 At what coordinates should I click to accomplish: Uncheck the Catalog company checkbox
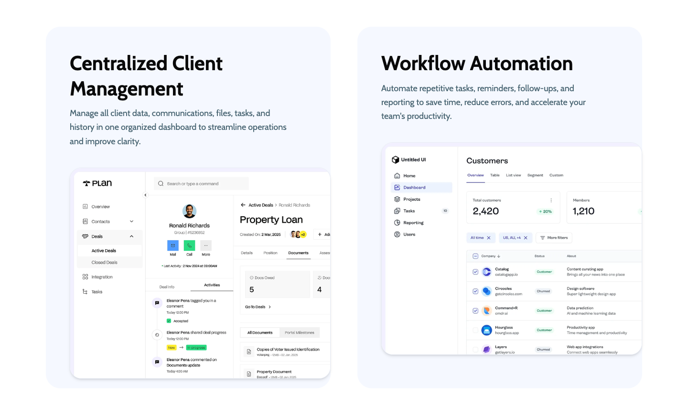pos(475,272)
